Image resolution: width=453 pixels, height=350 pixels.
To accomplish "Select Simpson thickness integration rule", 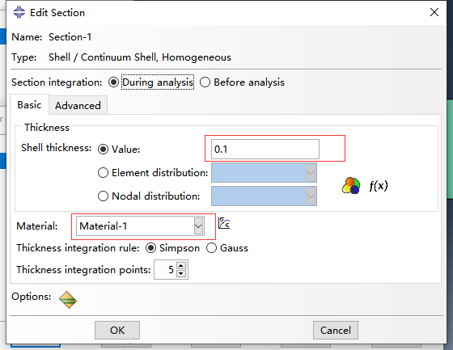I will click(150, 248).
